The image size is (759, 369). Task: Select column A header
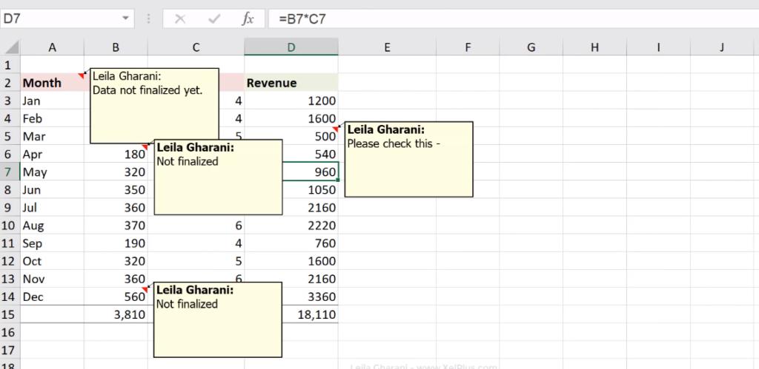52,47
